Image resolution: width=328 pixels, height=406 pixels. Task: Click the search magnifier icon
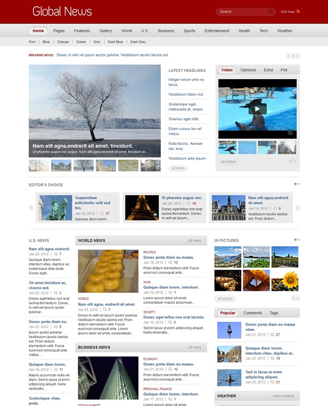(x=271, y=12)
